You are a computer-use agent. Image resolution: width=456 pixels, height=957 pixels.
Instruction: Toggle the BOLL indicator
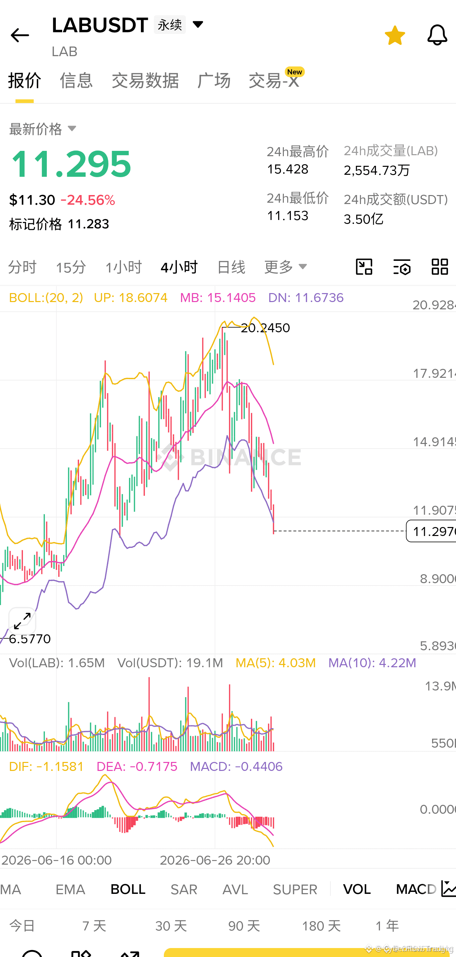click(x=128, y=890)
